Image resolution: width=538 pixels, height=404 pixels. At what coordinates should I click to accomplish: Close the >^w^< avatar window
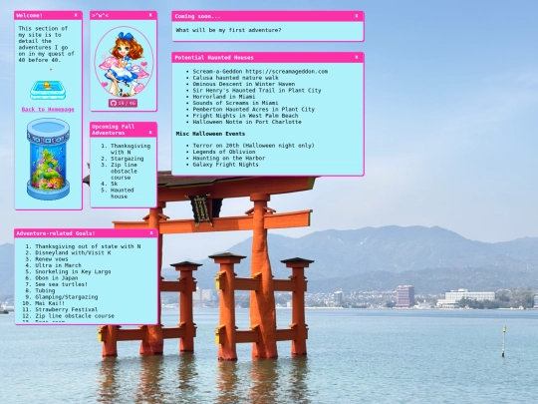pyautogui.click(x=150, y=15)
